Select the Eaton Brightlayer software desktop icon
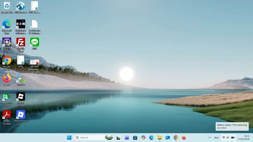 (21, 24)
